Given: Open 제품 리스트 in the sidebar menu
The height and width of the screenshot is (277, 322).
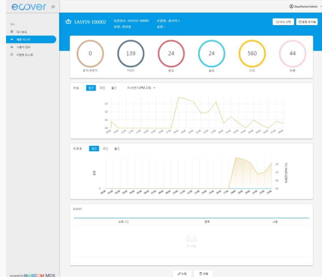Looking at the screenshot, I should tap(23, 40).
